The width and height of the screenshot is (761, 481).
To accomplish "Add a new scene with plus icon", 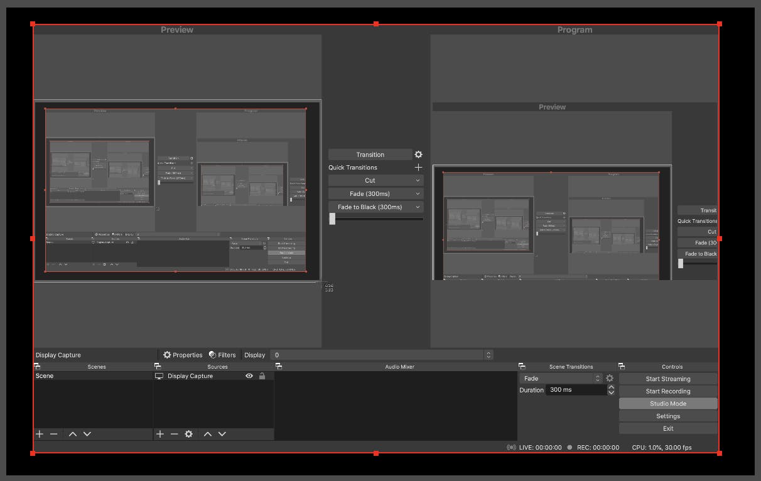I will (x=40, y=434).
